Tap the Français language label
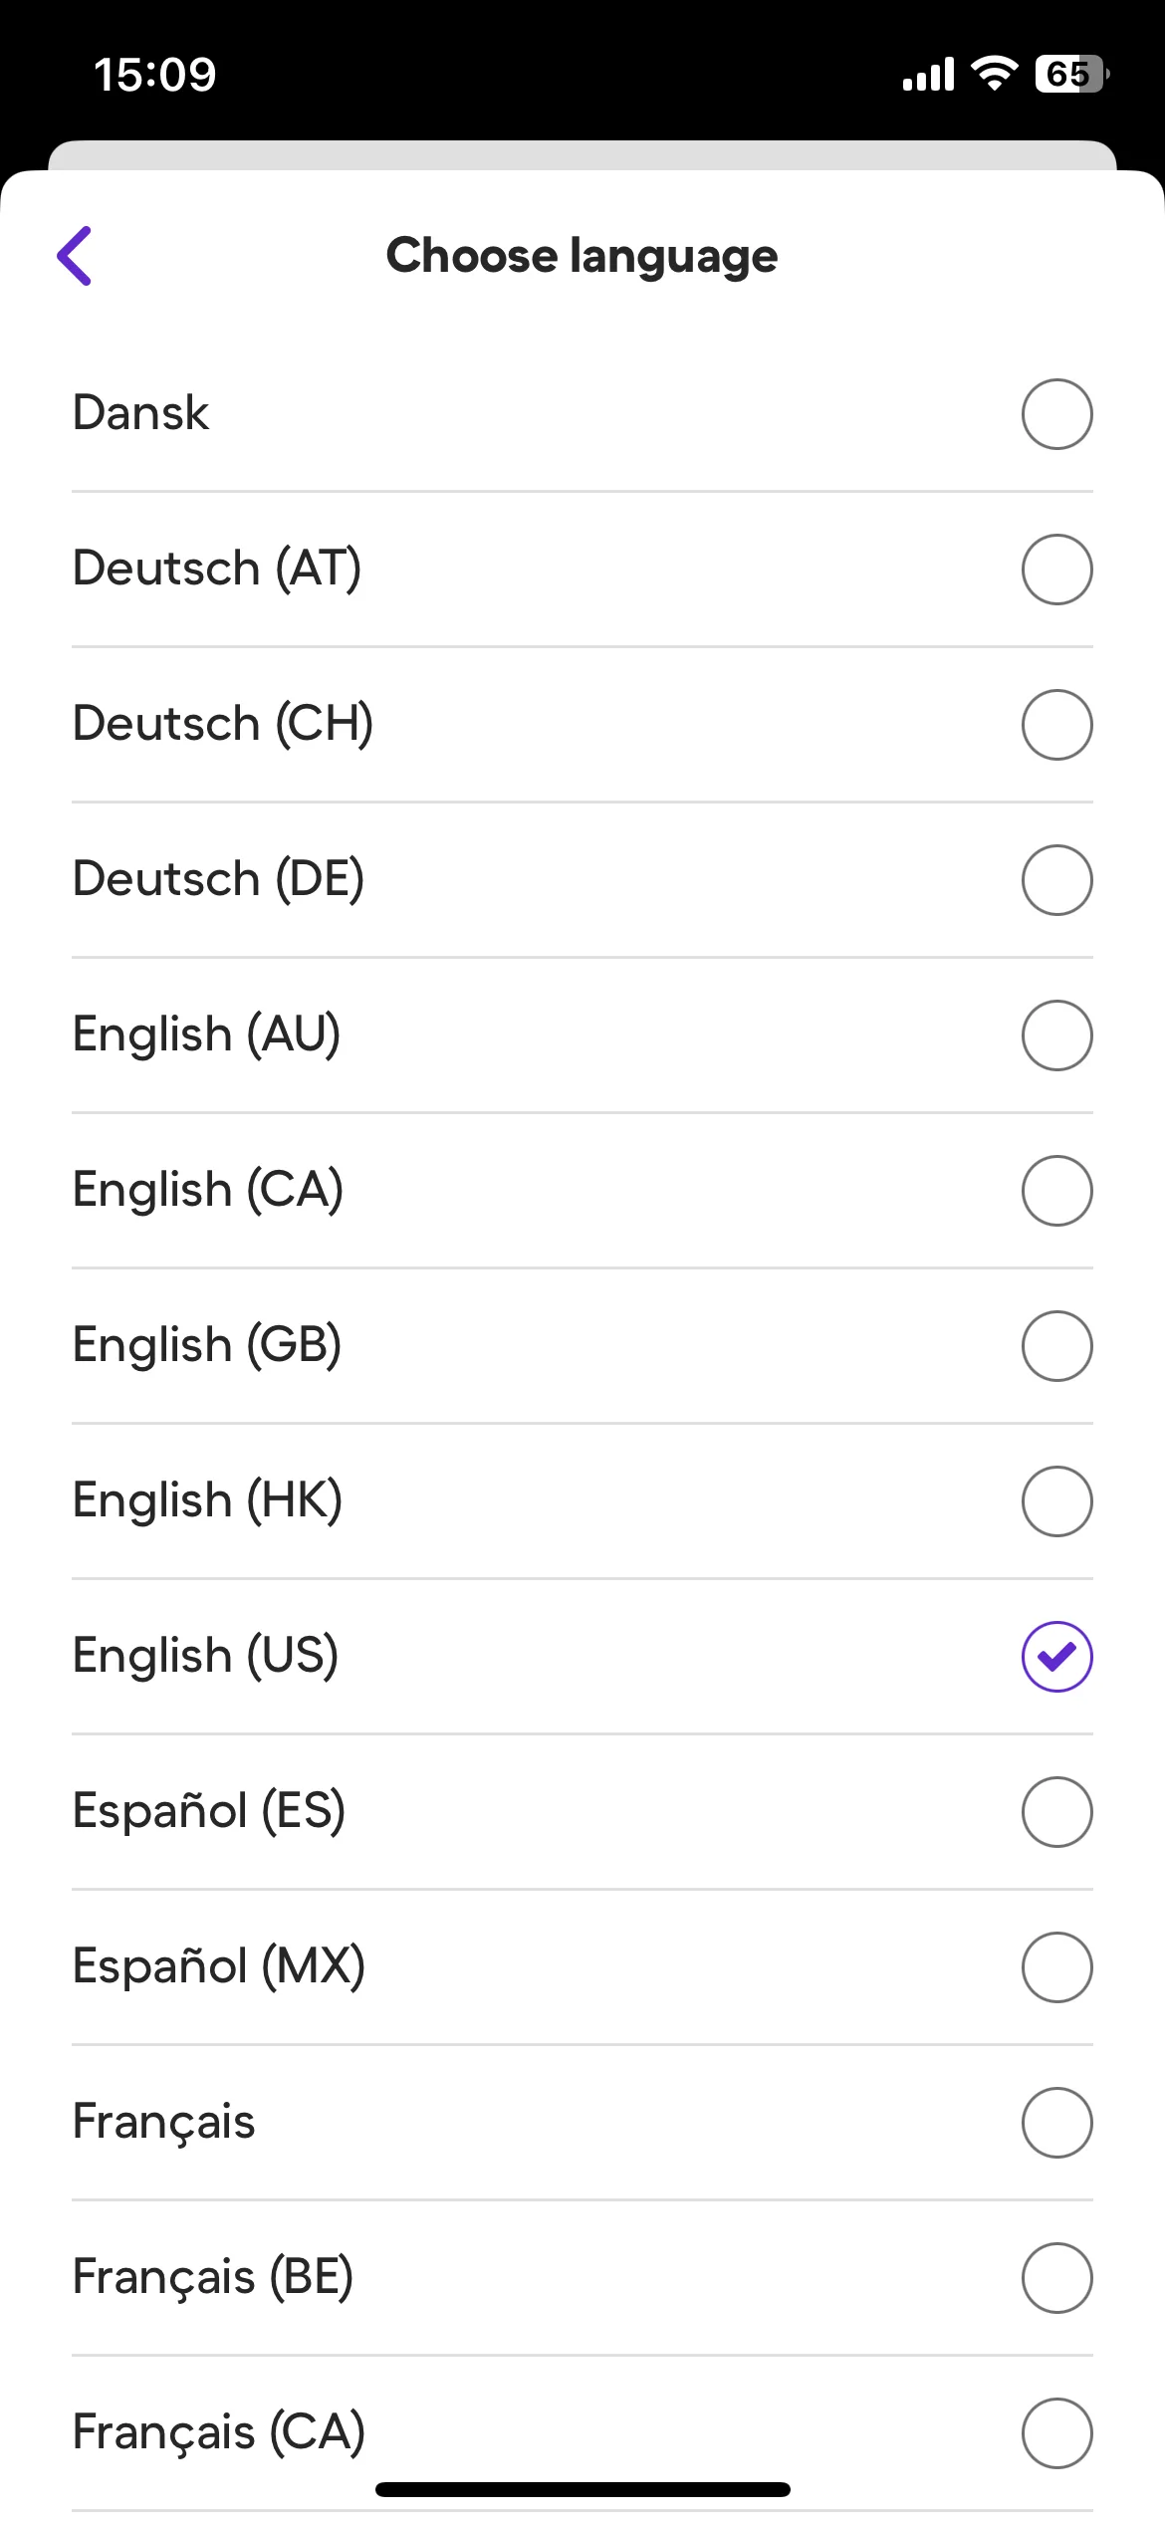 tap(164, 2122)
